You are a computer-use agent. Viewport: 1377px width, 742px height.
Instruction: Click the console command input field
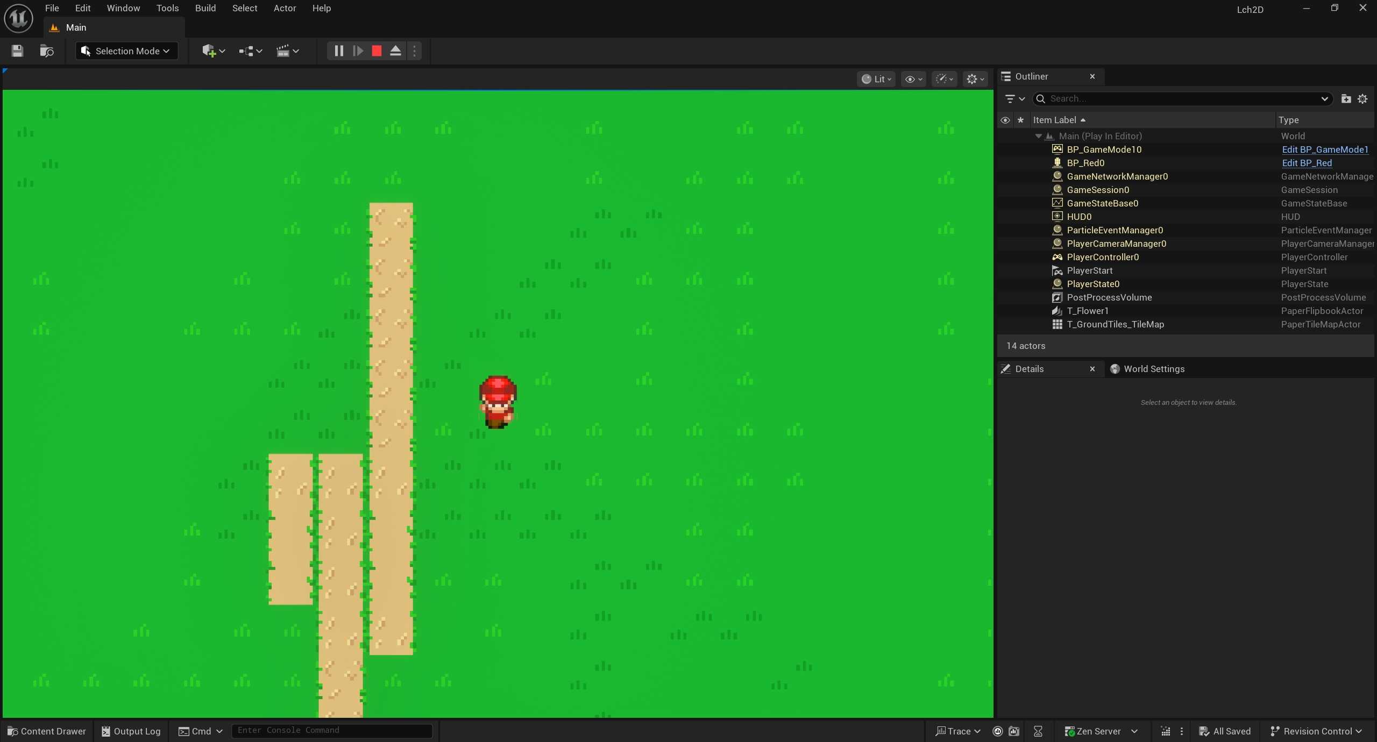pos(331,731)
